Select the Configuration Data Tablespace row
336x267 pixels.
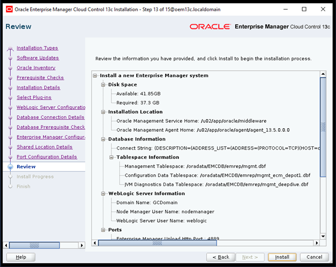pos(218,175)
